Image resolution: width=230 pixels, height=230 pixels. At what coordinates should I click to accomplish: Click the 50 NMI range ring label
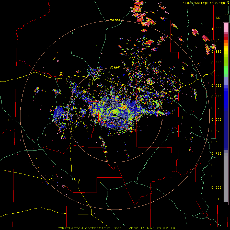(115, 67)
